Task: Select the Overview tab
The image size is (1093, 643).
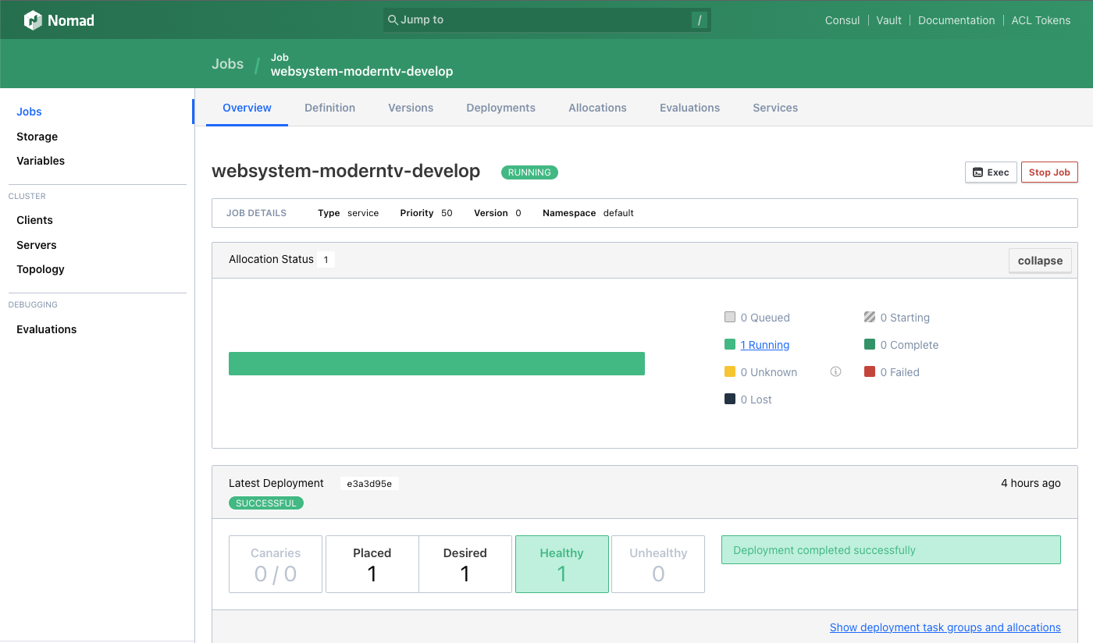Action: coord(247,108)
